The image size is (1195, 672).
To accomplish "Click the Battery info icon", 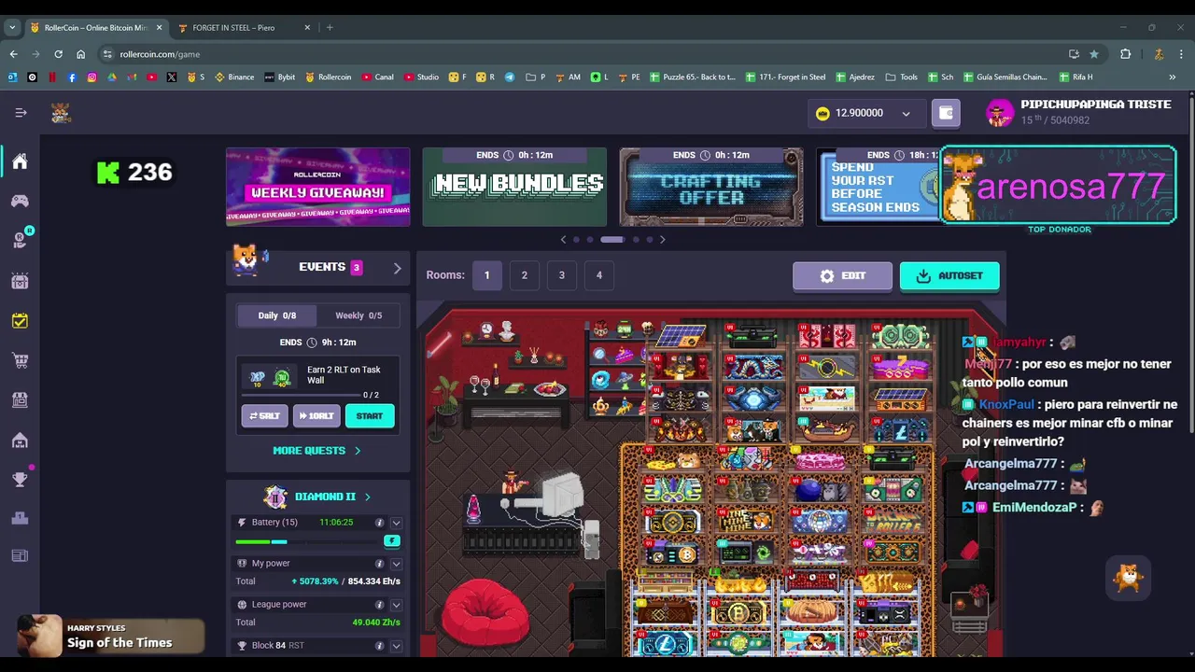I will (379, 523).
